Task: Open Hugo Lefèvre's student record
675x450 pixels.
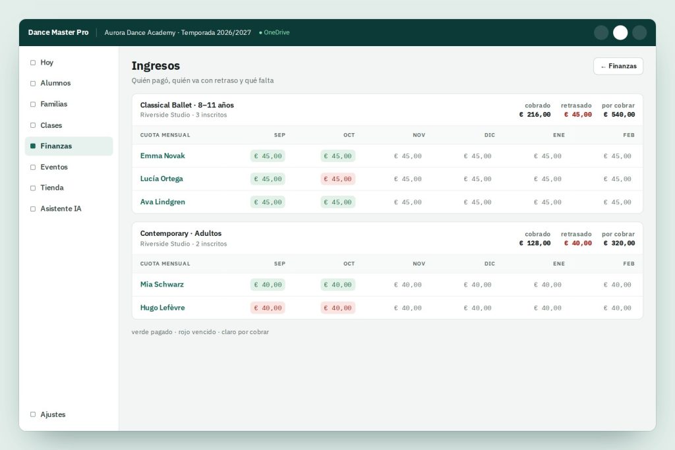Action: pos(162,308)
